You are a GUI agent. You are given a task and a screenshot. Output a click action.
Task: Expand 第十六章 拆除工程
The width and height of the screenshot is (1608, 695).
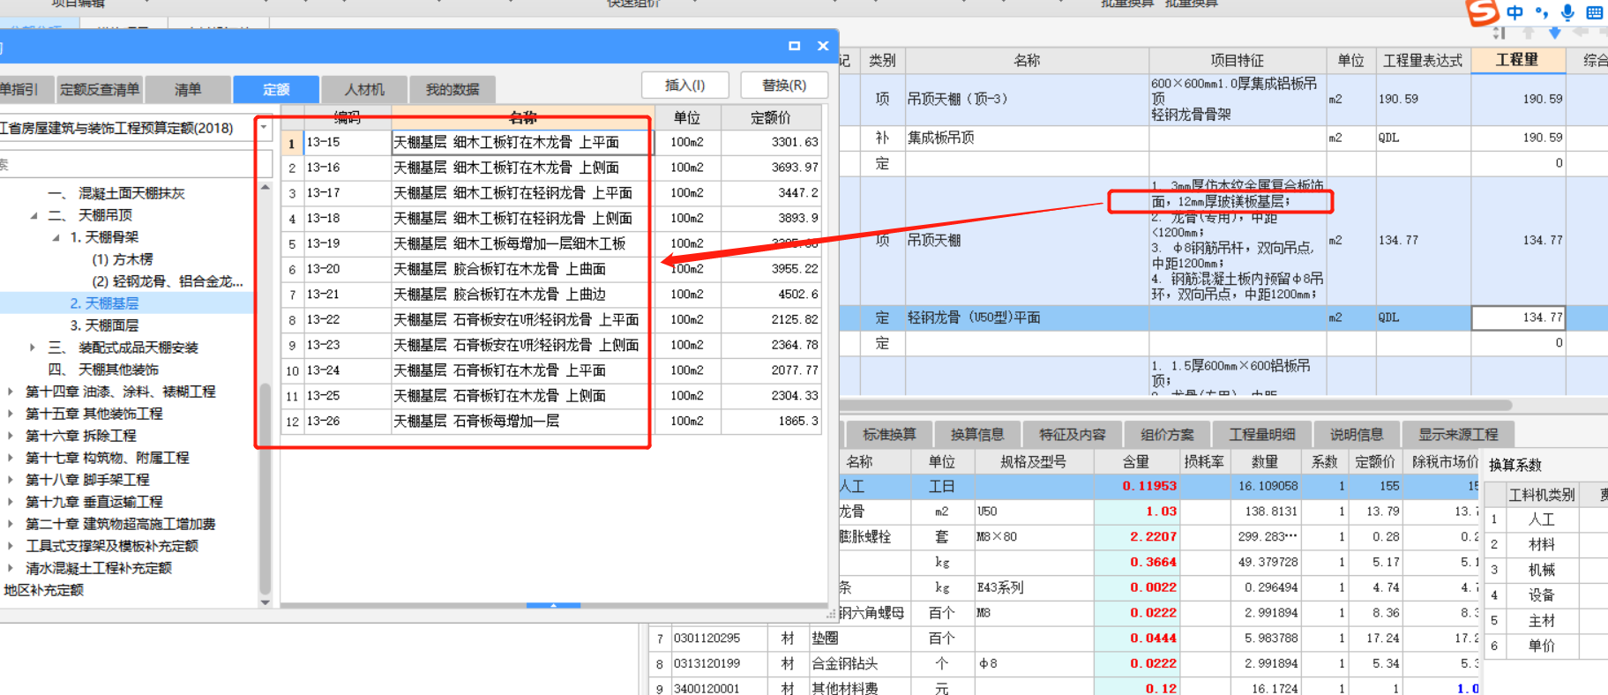[x=10, y=436]
